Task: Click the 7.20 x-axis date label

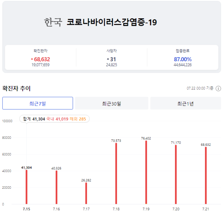Action: (176, 209)
